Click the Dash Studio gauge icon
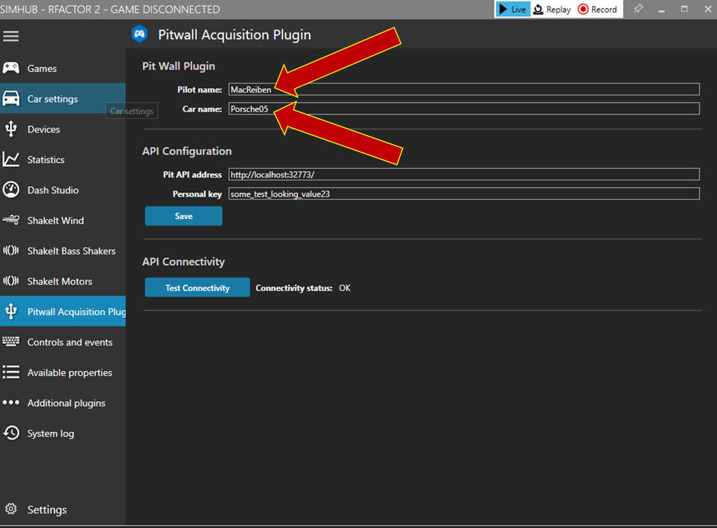Image resolution: width=717 pixels, height=528 pixels. click(11, 190)
